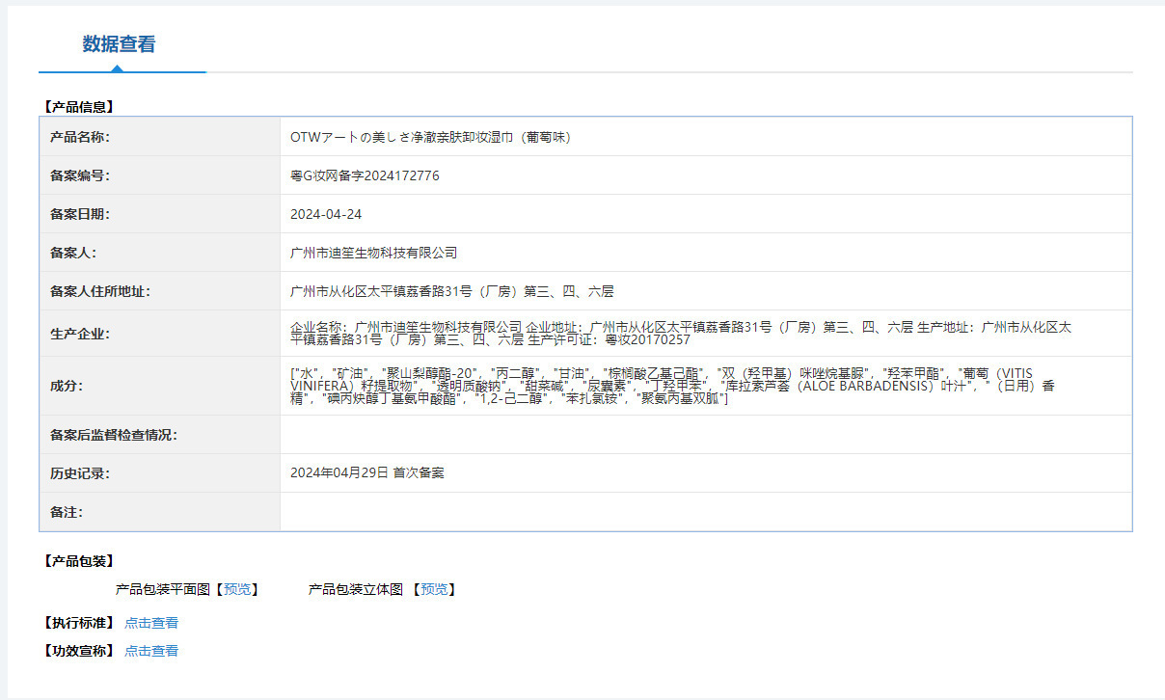Open 执行标准 点击查看 link
Screen dimensions: 1165x700
coord(151,623)
